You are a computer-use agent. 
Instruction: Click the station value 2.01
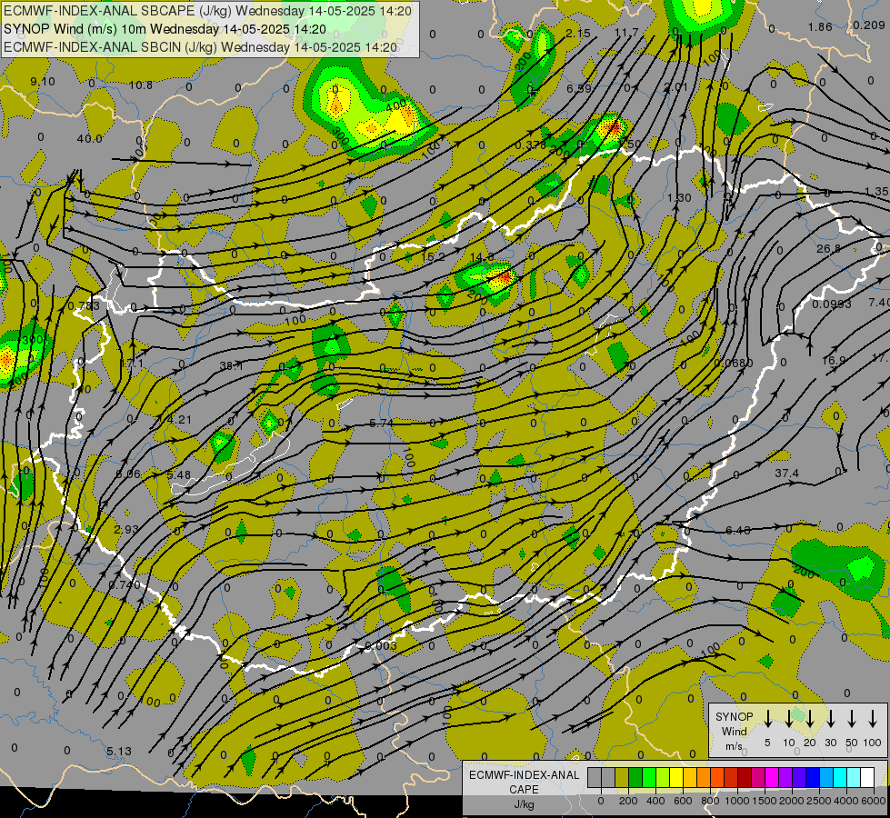point(676,87)
